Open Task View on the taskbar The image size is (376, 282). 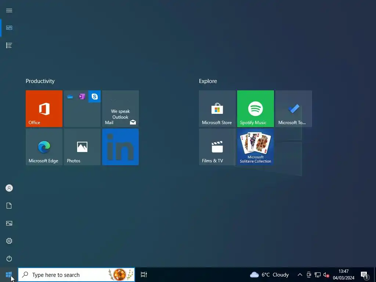click(144, 275)
